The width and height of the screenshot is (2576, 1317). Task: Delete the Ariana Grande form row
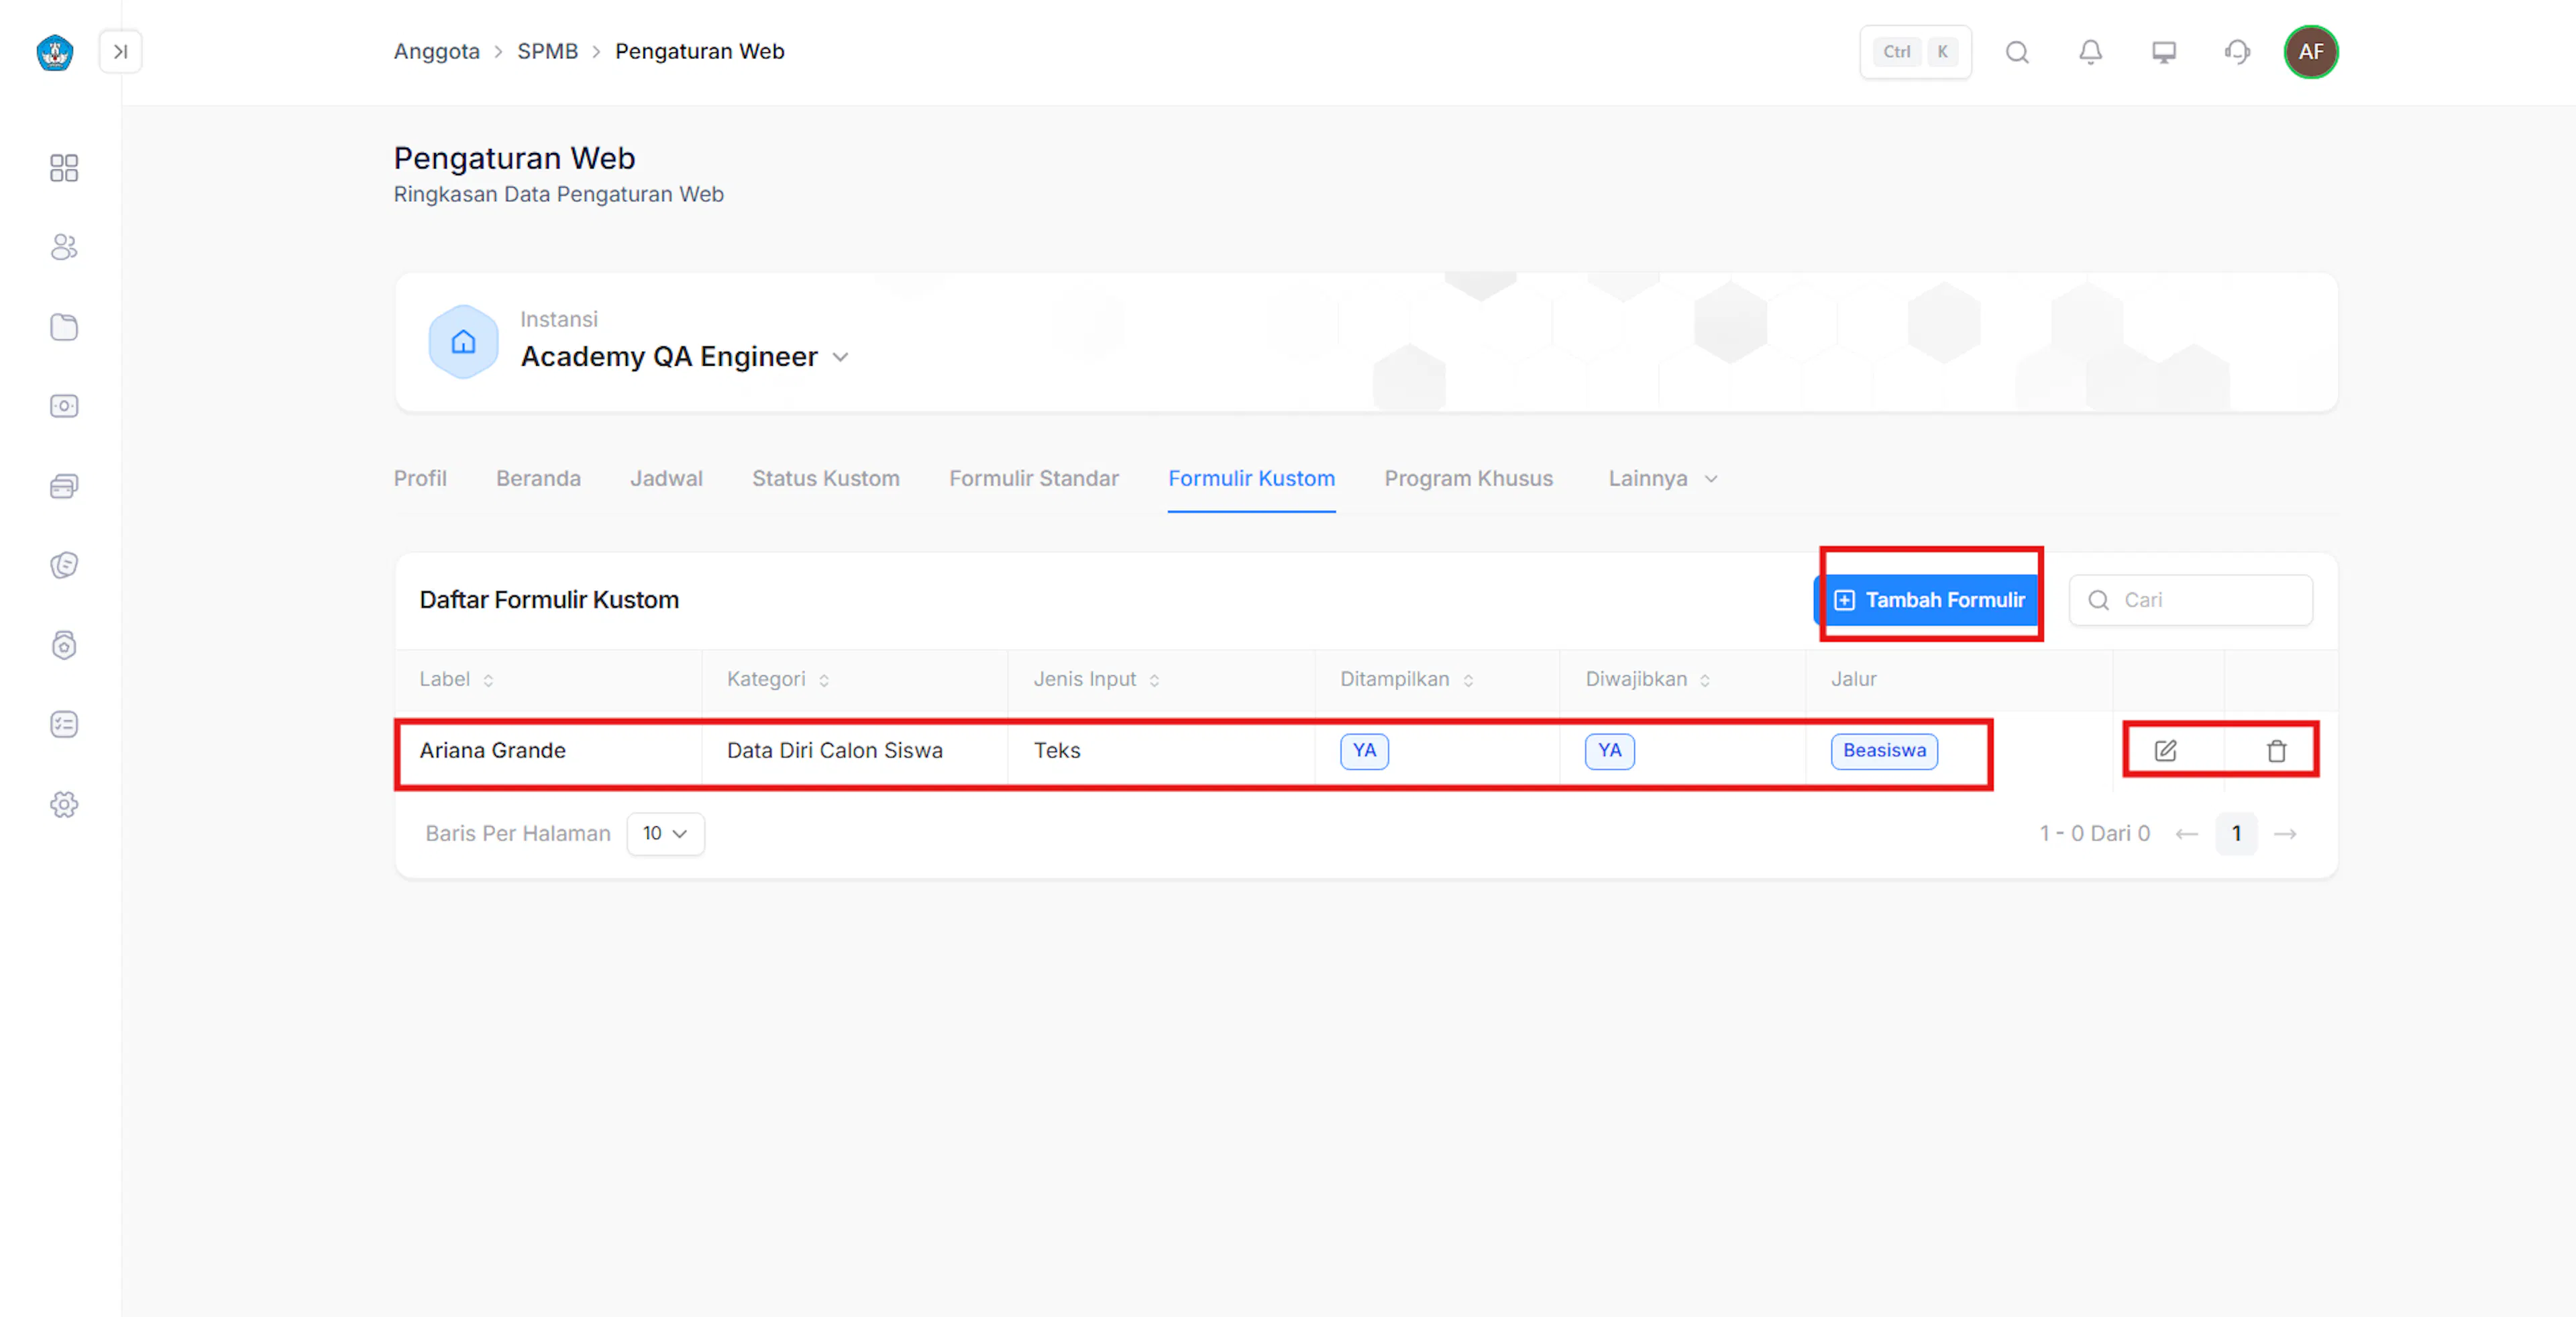(x=2276, y=750)
